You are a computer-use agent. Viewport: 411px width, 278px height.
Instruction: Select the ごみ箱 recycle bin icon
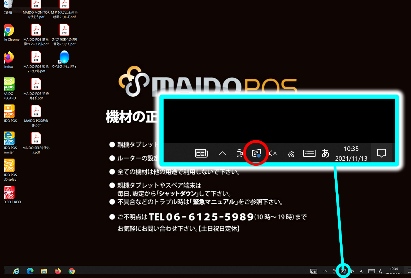pyautogui.click(x=8, y=7)
